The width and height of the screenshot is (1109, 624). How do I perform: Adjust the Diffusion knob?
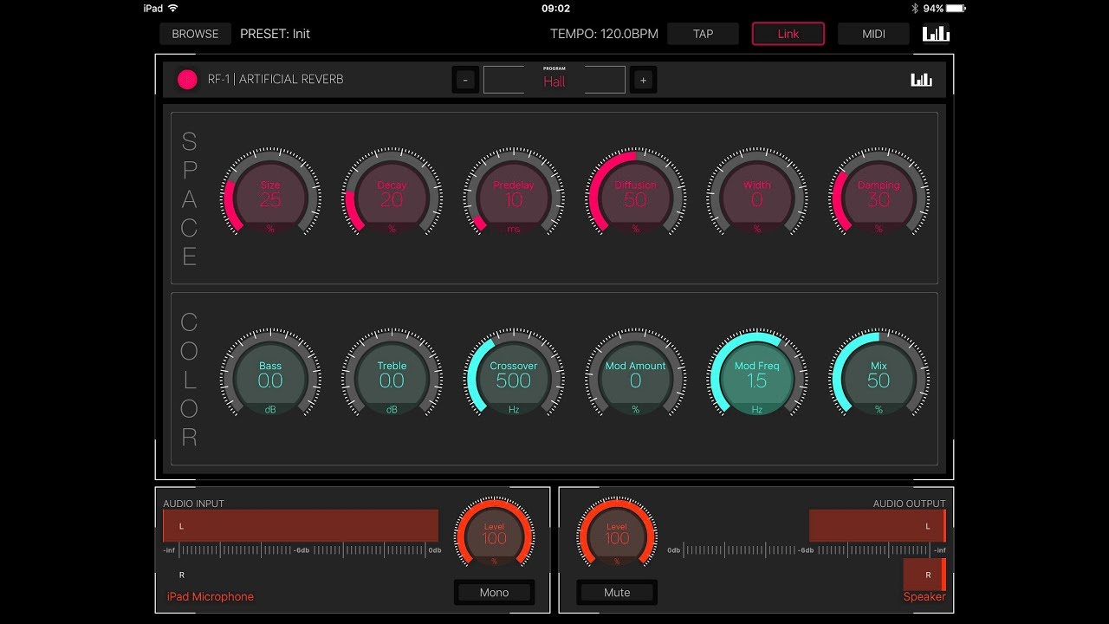click(635, 198)
